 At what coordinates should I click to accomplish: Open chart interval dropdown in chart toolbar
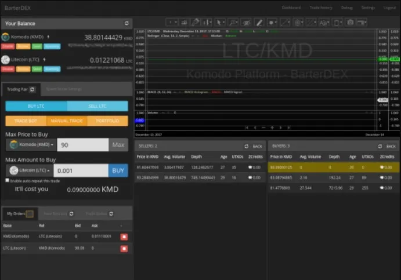click(172, 23)
